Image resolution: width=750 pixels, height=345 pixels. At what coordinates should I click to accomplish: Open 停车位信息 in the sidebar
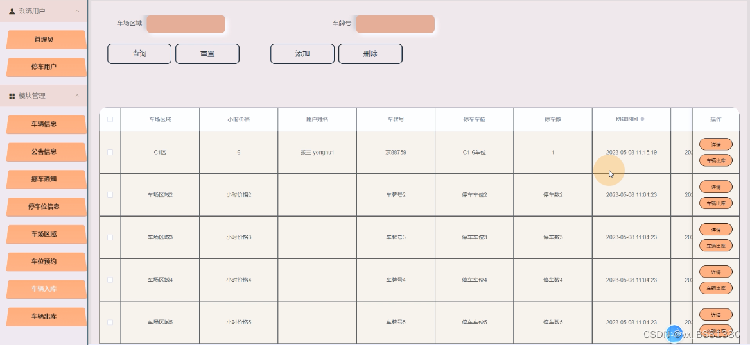click(x=46, y=207)
